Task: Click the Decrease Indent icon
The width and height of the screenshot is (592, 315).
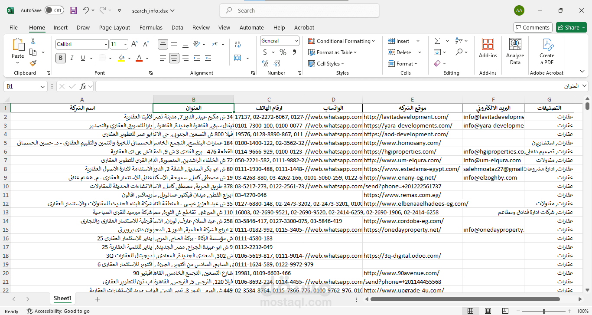Action: 196,58
